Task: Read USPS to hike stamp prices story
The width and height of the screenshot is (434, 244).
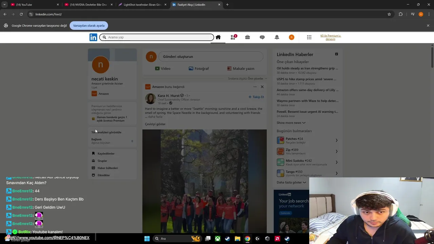Action: (x=307, y=79)
